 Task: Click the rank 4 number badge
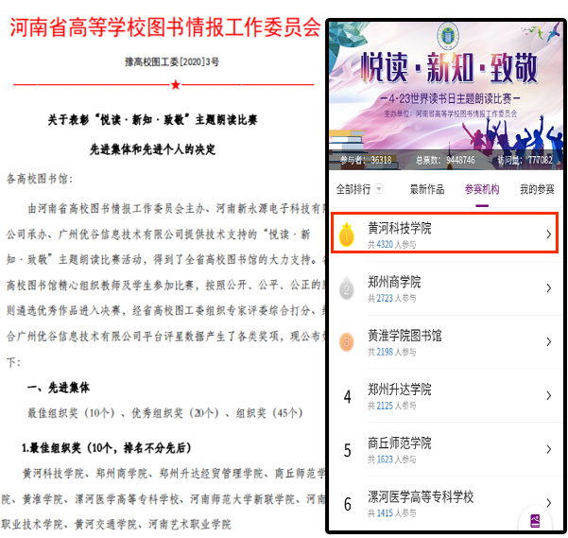347,395
